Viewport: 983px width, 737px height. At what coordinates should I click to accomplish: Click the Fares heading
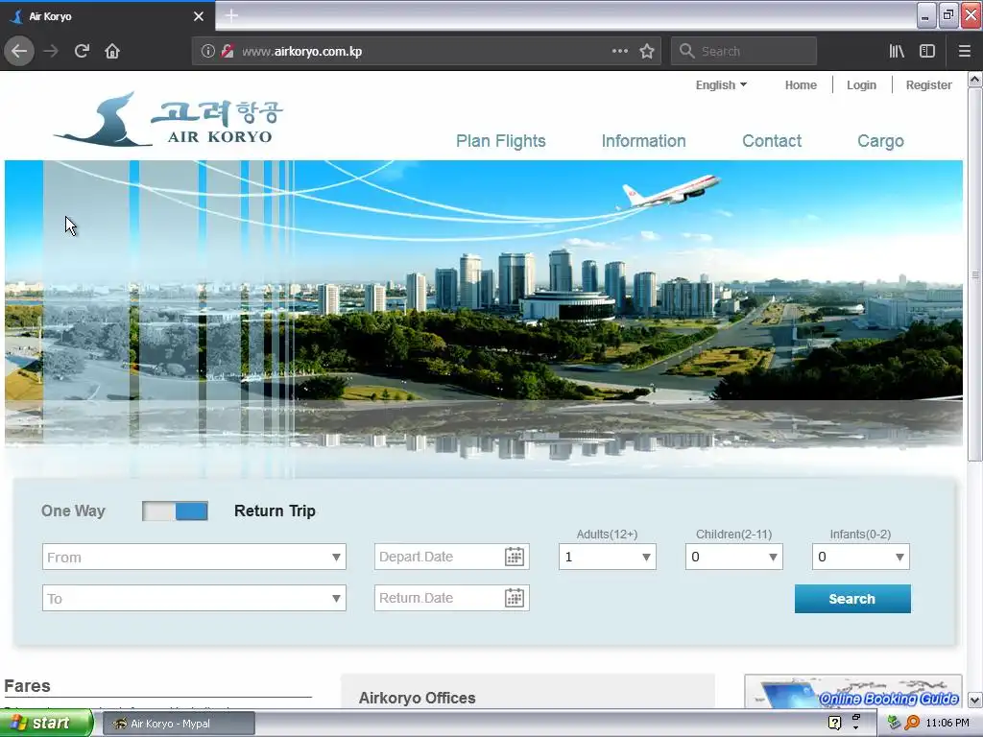[x=27, y=685]
